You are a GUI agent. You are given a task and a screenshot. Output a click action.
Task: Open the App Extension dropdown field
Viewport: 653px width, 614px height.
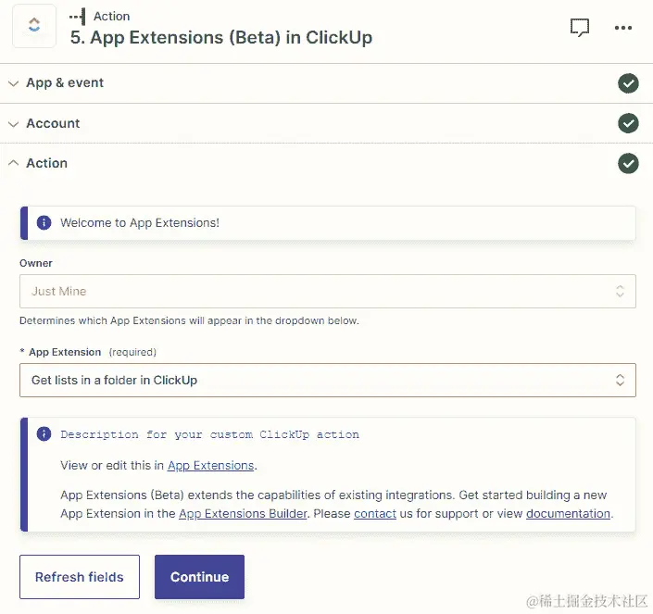[x=327, y=380]
